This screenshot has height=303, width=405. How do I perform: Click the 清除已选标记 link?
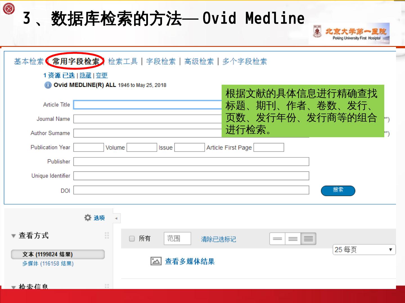218,239
